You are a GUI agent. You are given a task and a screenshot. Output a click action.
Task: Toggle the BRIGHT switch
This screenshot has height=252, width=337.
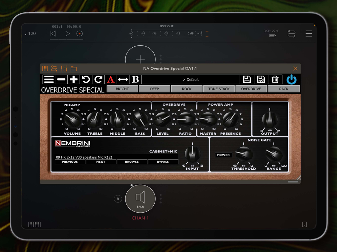(x=122, y=89)
